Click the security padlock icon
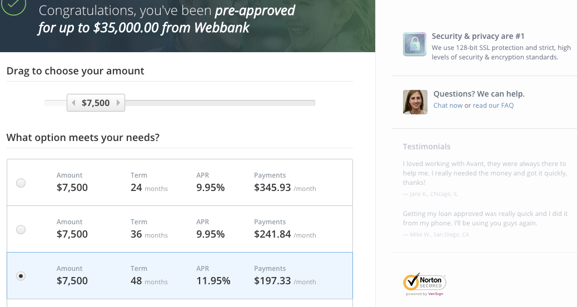Viewport: 577px width, 307px height. [x=414, y=44]
